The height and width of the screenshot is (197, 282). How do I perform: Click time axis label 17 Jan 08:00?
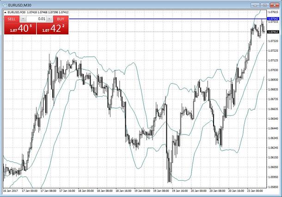click(48, 191)
